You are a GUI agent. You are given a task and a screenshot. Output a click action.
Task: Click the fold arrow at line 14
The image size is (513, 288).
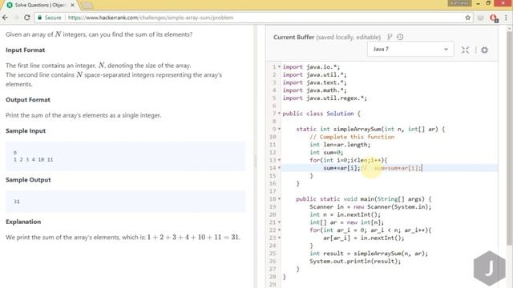point(279,168)
